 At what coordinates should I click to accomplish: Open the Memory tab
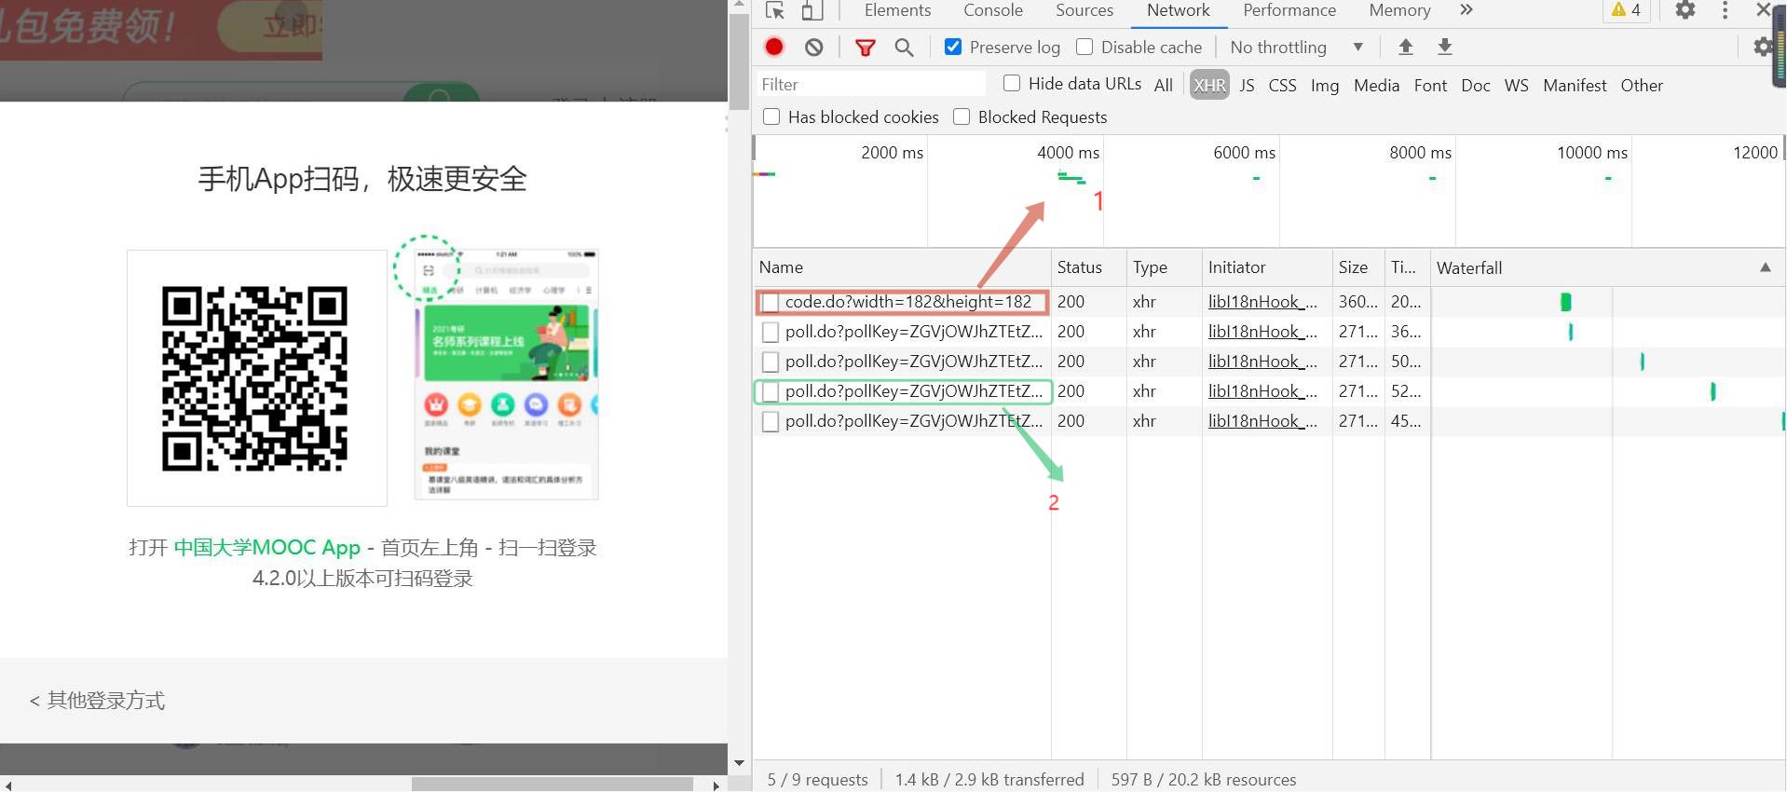click(1399, 10)
